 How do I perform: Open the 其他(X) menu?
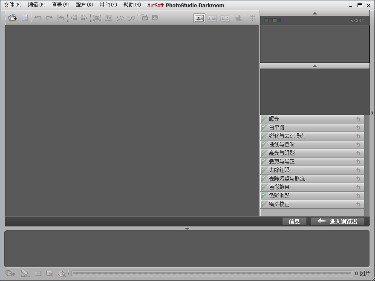[x=108, y=5]
